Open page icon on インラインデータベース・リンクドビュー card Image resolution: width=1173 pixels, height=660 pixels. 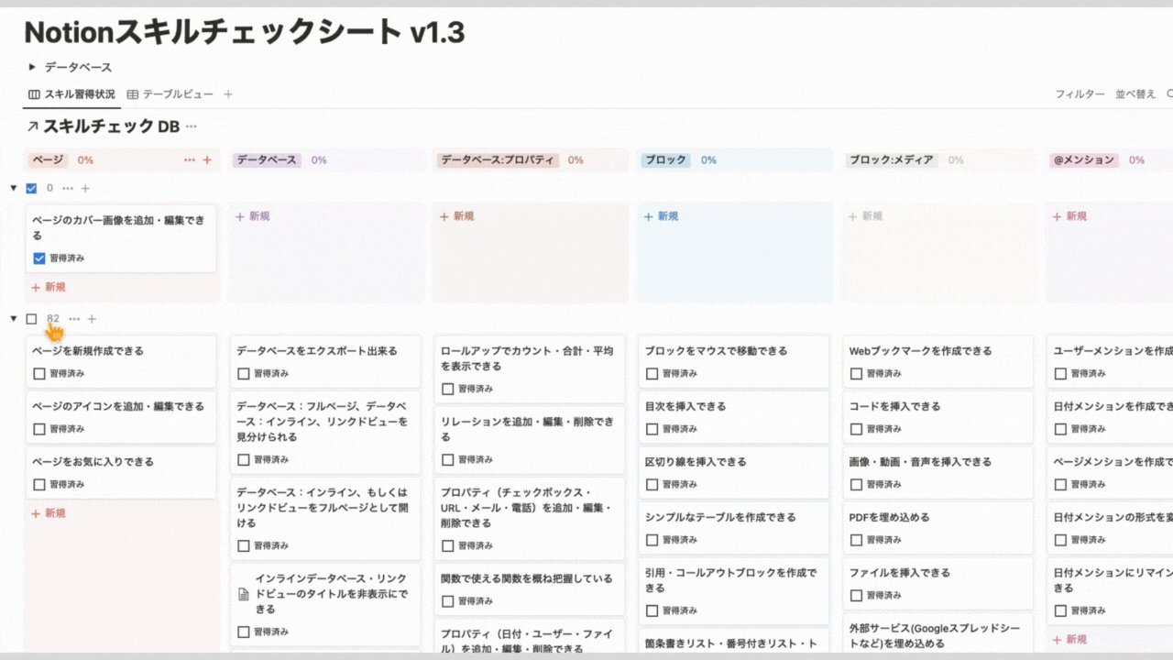pyautogui.click(x=244, y=594)
